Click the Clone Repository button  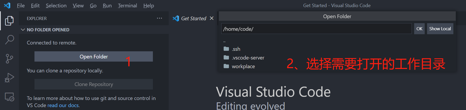coord(94,84)
